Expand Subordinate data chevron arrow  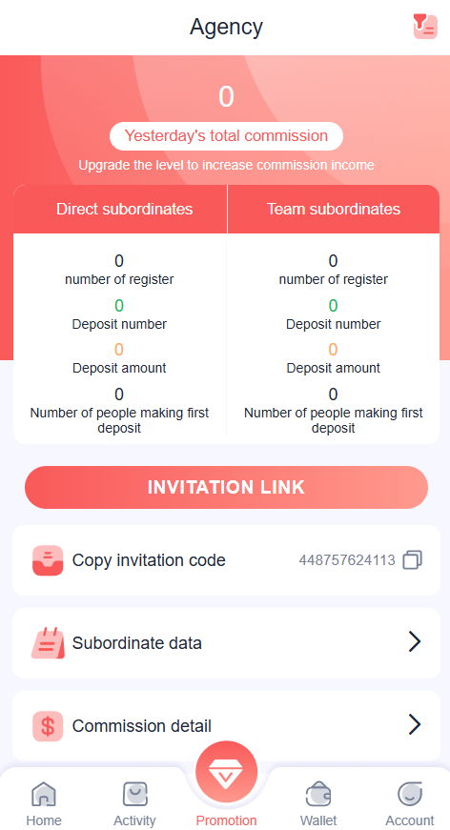point(415,641)
